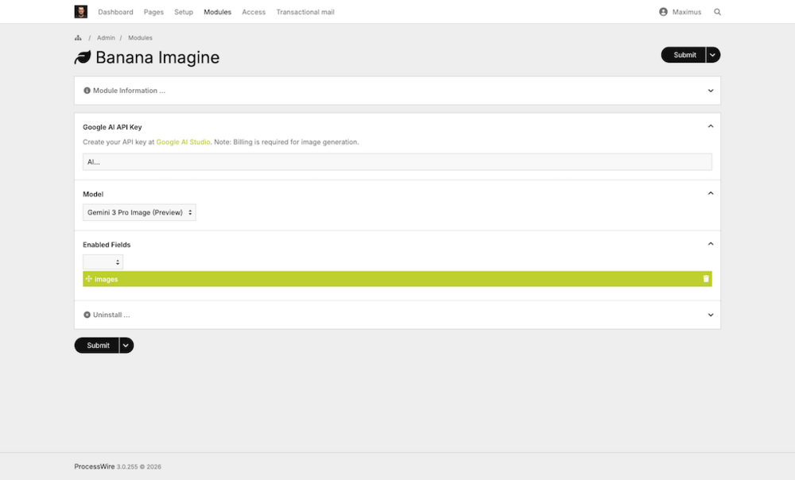Click the Uninstall circle icon
The image size is (795, 480).
click(x=87, y=315)
